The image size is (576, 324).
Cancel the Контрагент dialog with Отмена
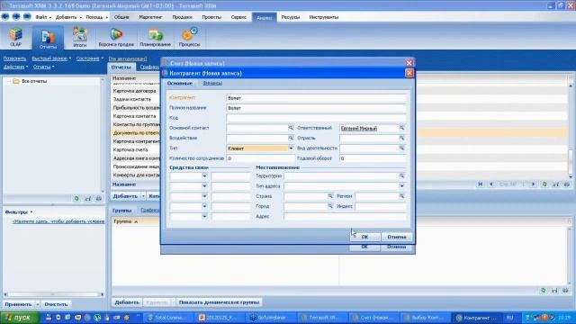point(397,237)
